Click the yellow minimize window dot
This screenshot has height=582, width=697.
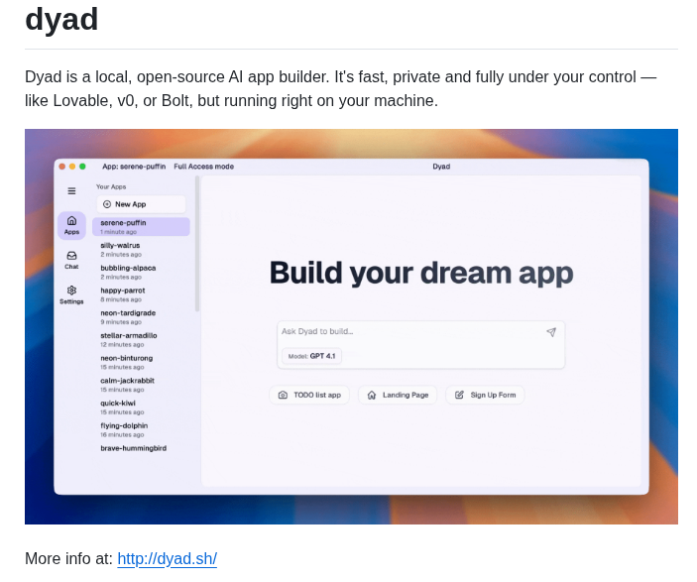(x=72, y=167)
